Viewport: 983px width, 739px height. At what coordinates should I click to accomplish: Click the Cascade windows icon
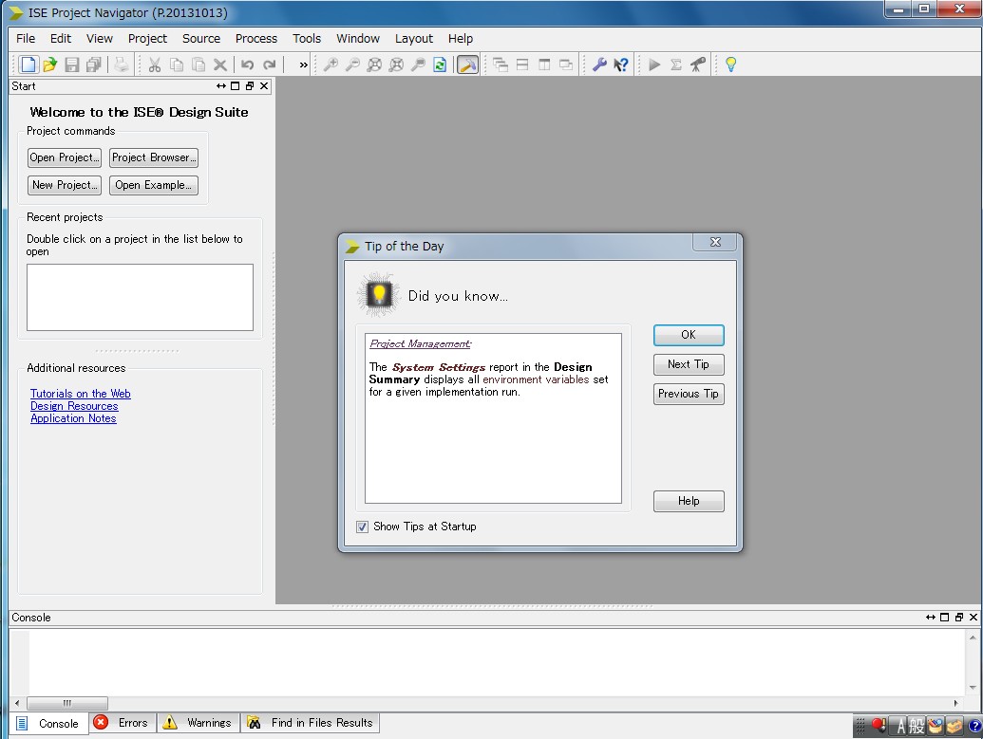501,65
